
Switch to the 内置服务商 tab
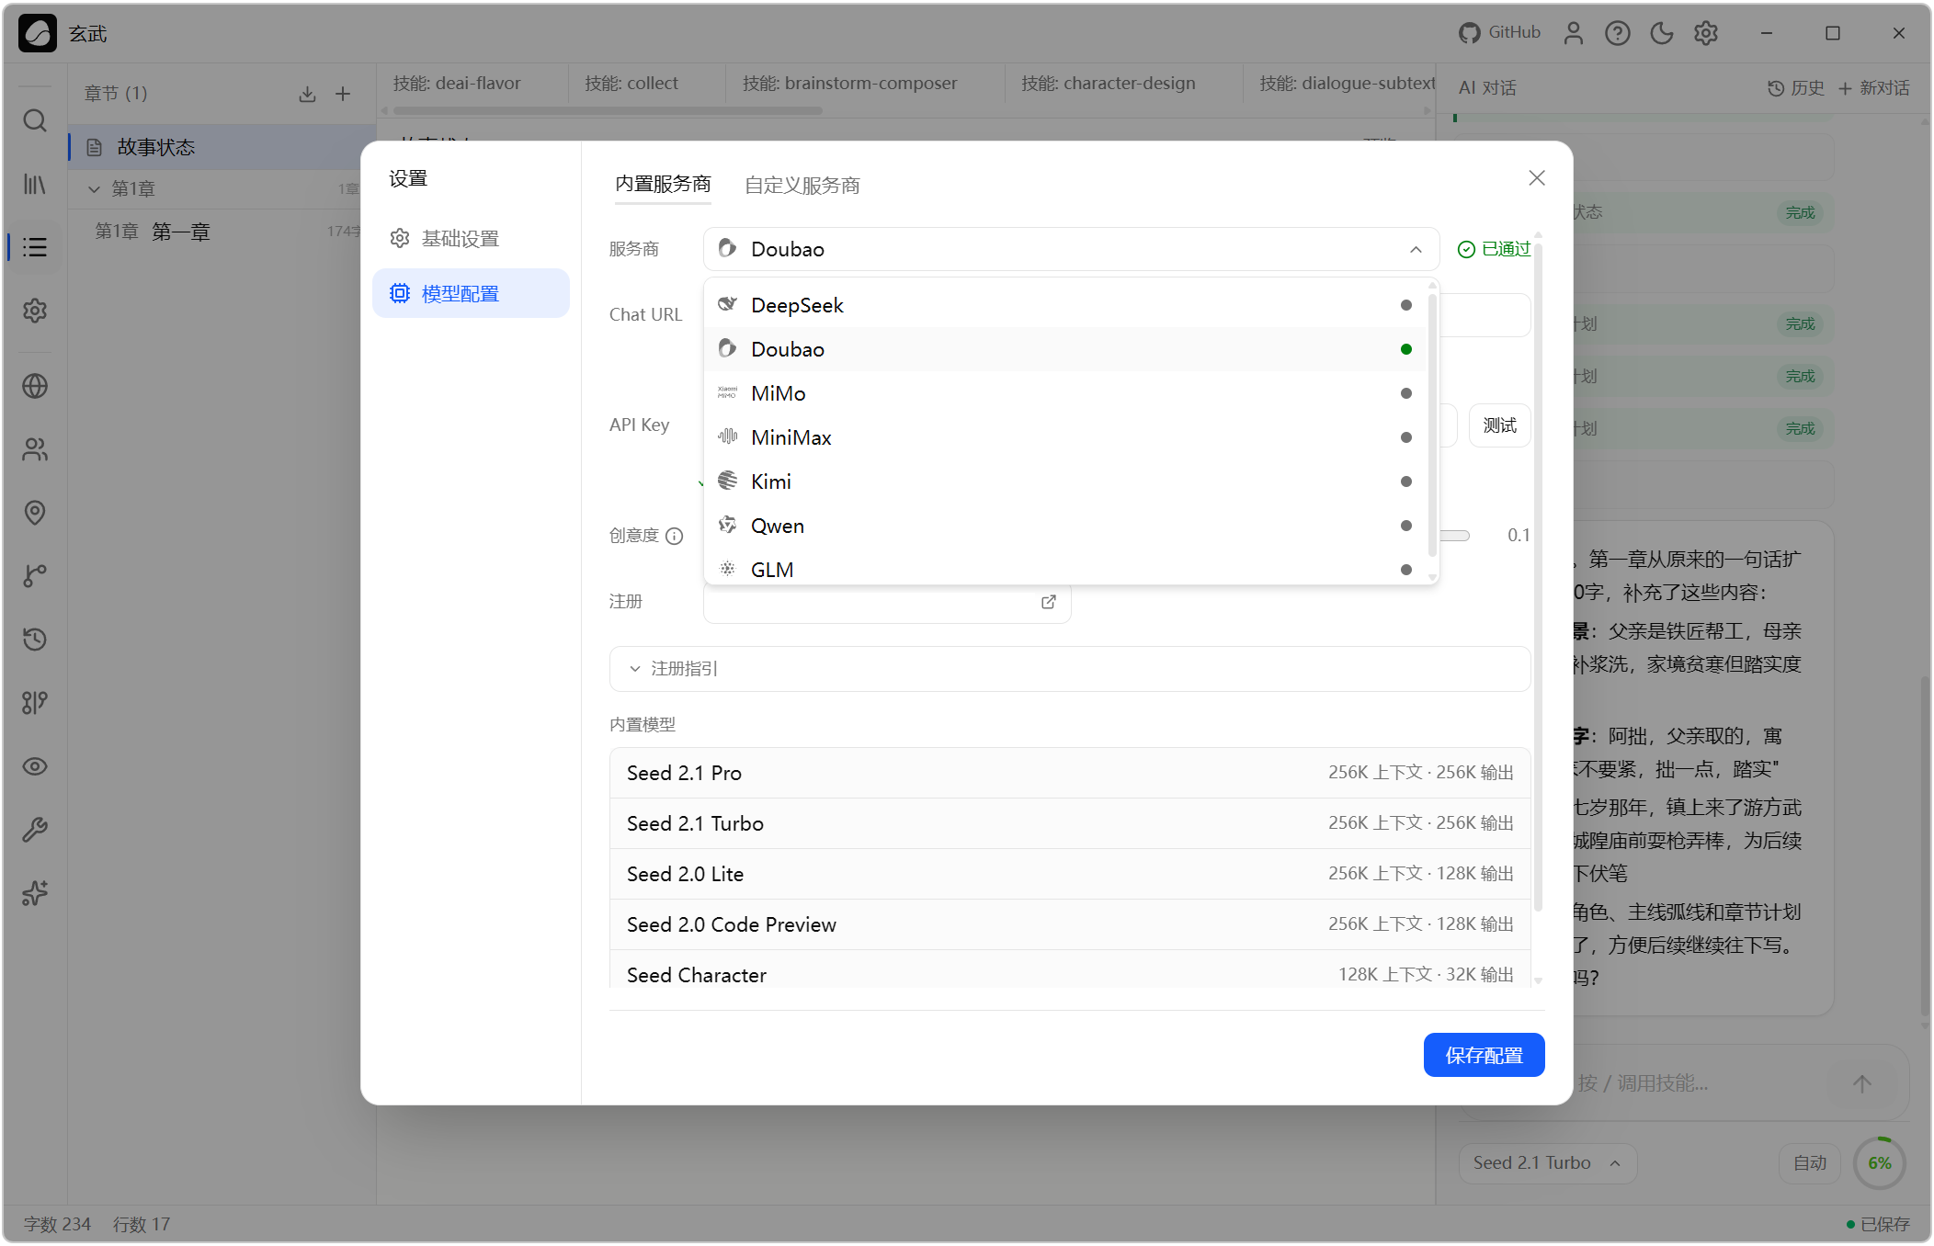pos(663,185)
